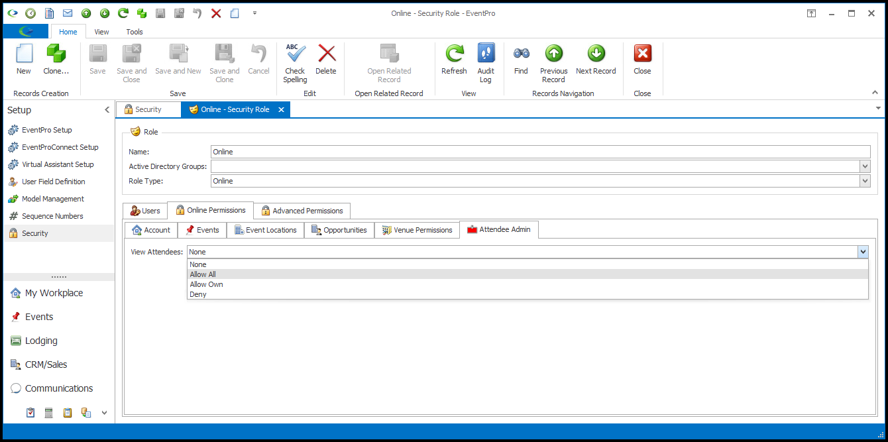Click the yellow clipboard icon in navigation footer

[x=67, y=413]
